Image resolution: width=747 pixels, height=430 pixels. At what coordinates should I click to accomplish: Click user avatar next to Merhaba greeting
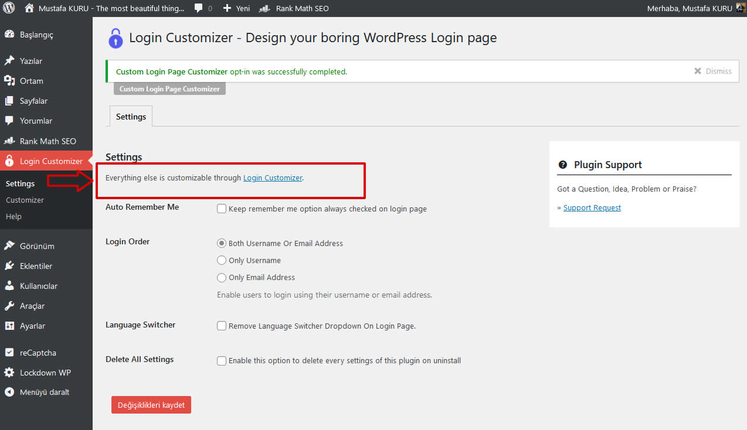point(741,8)
